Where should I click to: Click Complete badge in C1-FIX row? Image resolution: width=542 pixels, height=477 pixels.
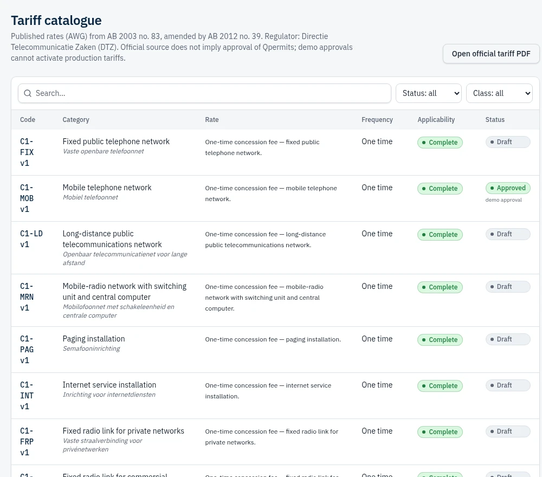(440, 143)
